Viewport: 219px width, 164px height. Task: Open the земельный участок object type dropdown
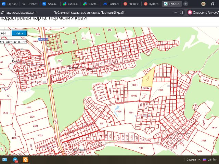pyautogui.click(x=13, y=41)
